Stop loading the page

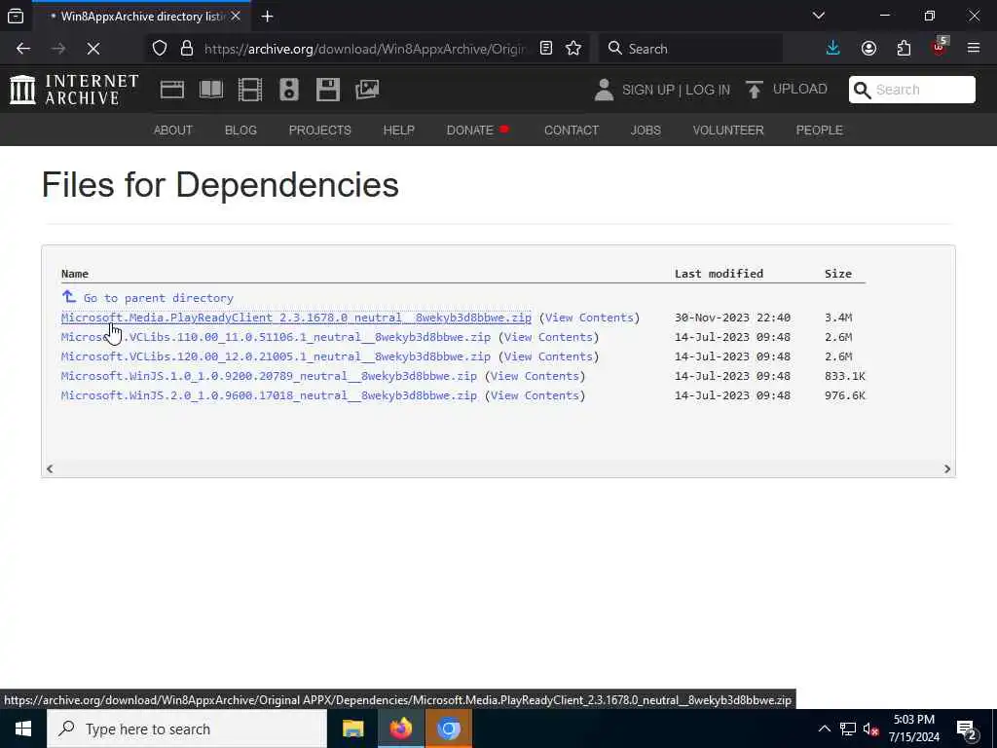coord(92,49)
